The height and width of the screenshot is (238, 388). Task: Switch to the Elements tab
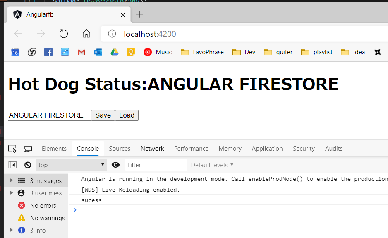point(54,149)
